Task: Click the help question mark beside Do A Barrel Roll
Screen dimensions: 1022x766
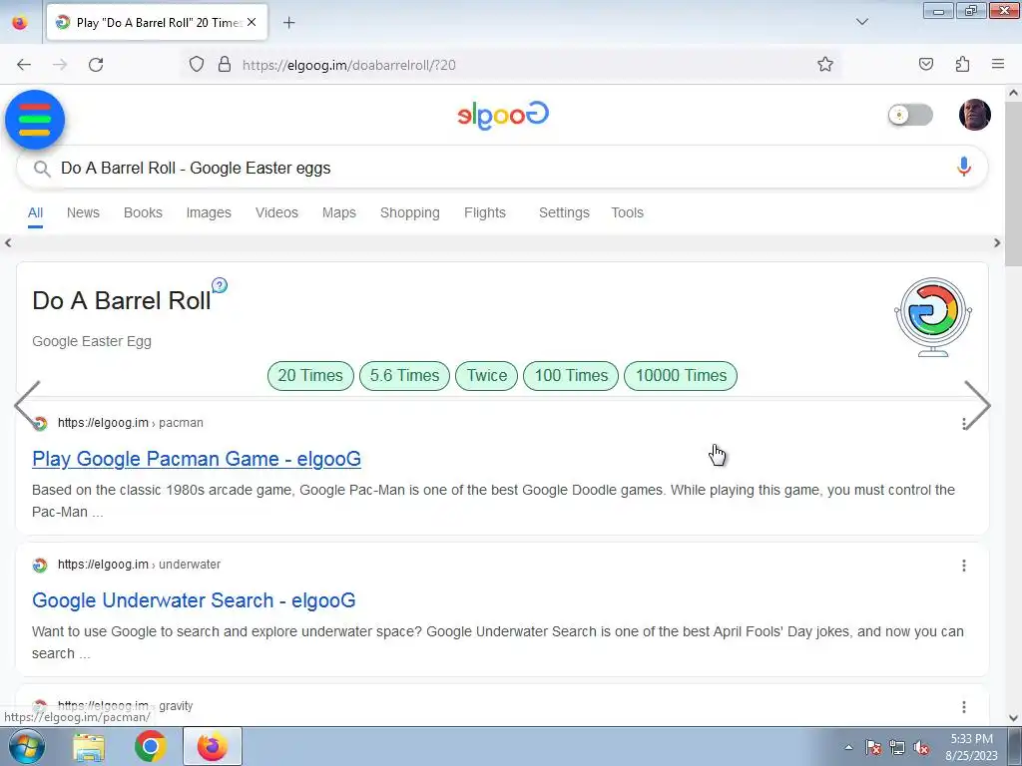Action: pyautogui.click(x=220, y=285)
